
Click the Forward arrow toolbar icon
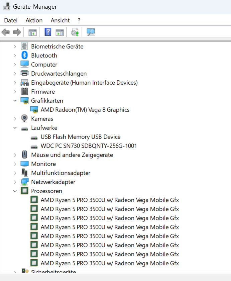coord(17,32)
